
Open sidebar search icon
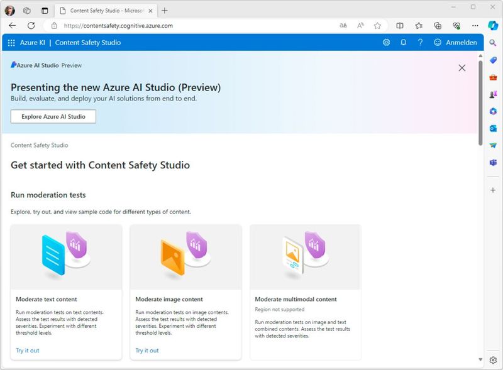pyautogui.click(x=493, y=43)
